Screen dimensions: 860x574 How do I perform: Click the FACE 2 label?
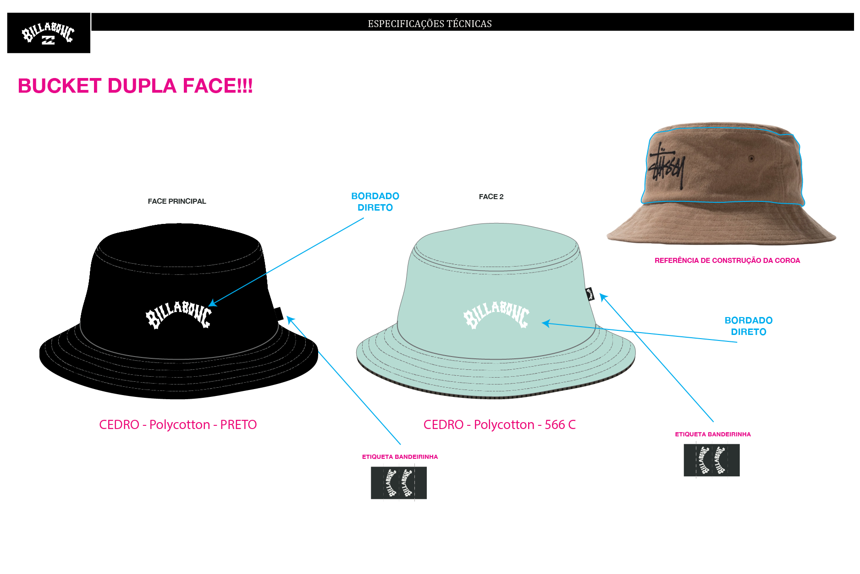tap(491, 196)
